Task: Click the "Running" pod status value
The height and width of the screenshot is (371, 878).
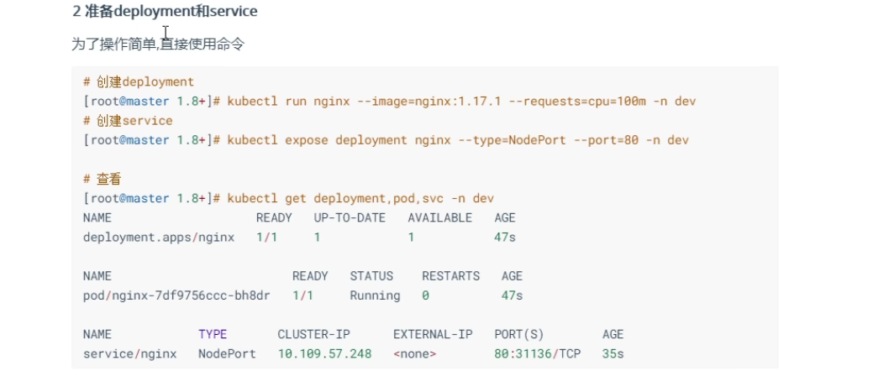Action: (375, 295)
